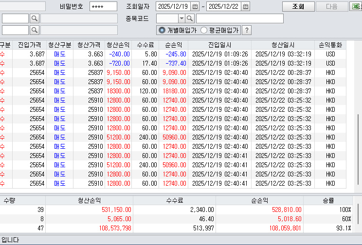Open the end date calendar picker
Viewport: 362px width, 245px height.
[246, 6]
